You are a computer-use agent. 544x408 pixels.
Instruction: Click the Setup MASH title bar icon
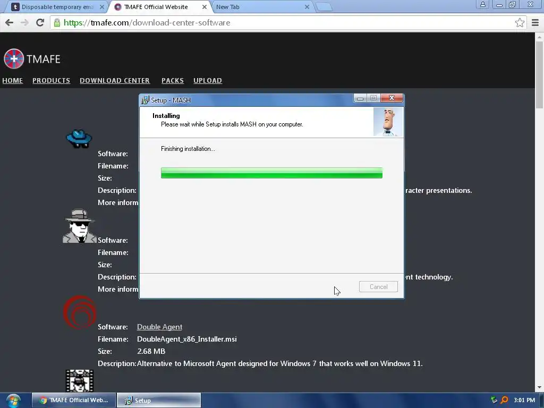coord(145,100)
